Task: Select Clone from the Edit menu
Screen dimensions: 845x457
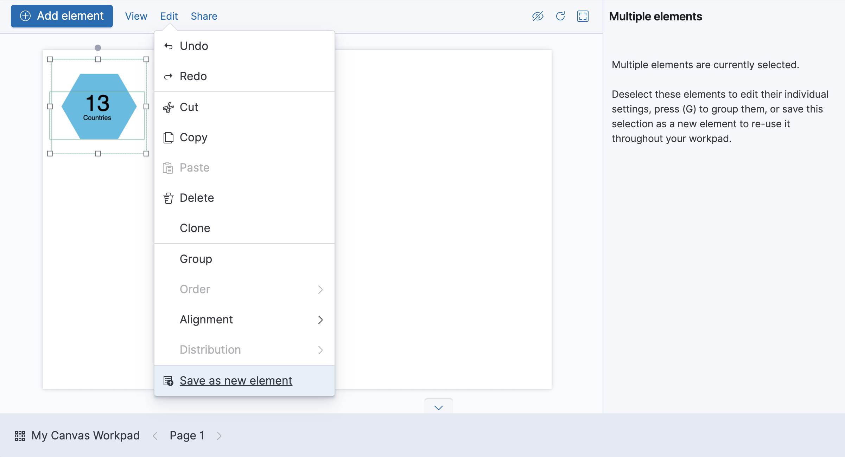Action: pyautogui.click(x=195, y=228)
